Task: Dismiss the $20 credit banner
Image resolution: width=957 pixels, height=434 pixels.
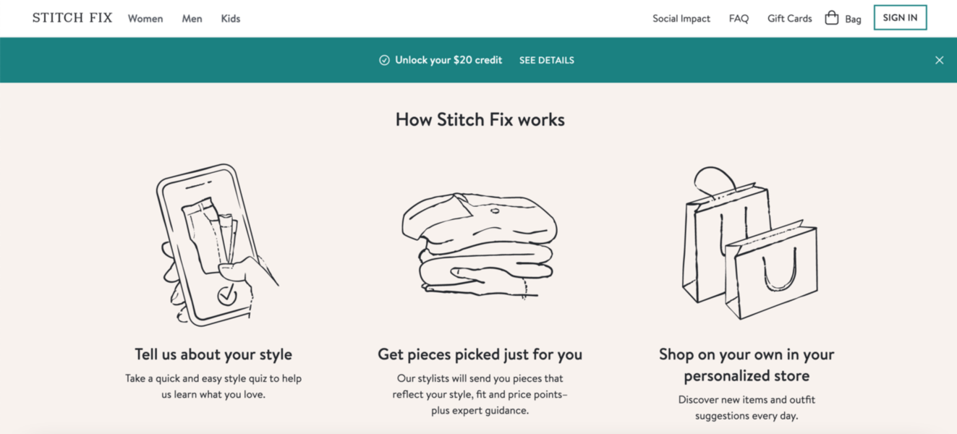Action: pyautogui.click(x=939, y=60)
